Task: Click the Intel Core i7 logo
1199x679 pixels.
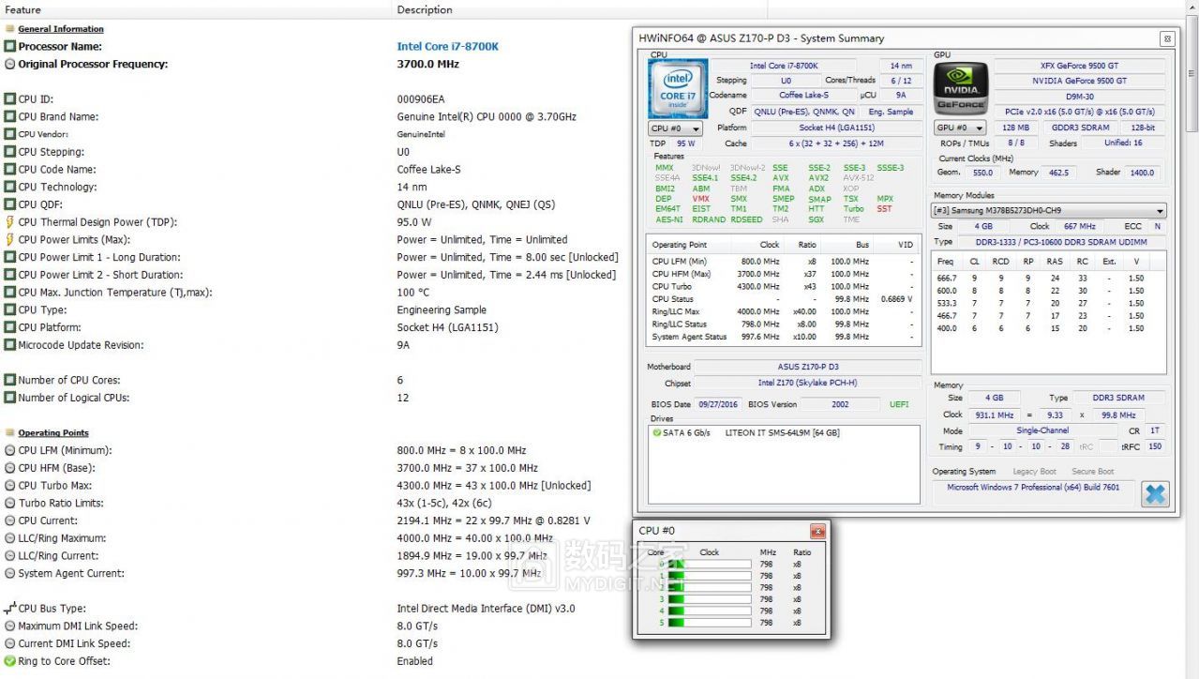Action: (677, 88)
